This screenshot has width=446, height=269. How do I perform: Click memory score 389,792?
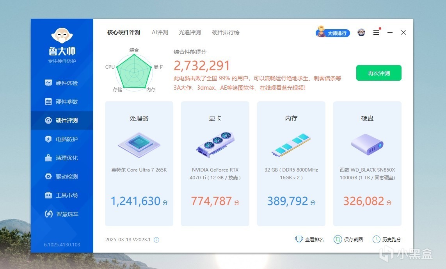coord(288,201)
